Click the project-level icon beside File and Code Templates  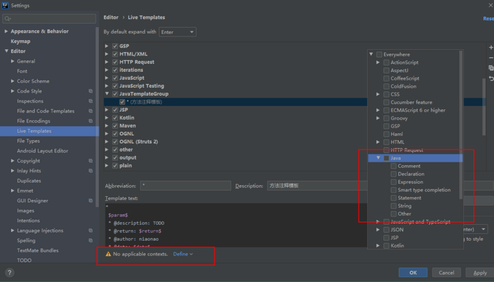[x=91, y=111]
